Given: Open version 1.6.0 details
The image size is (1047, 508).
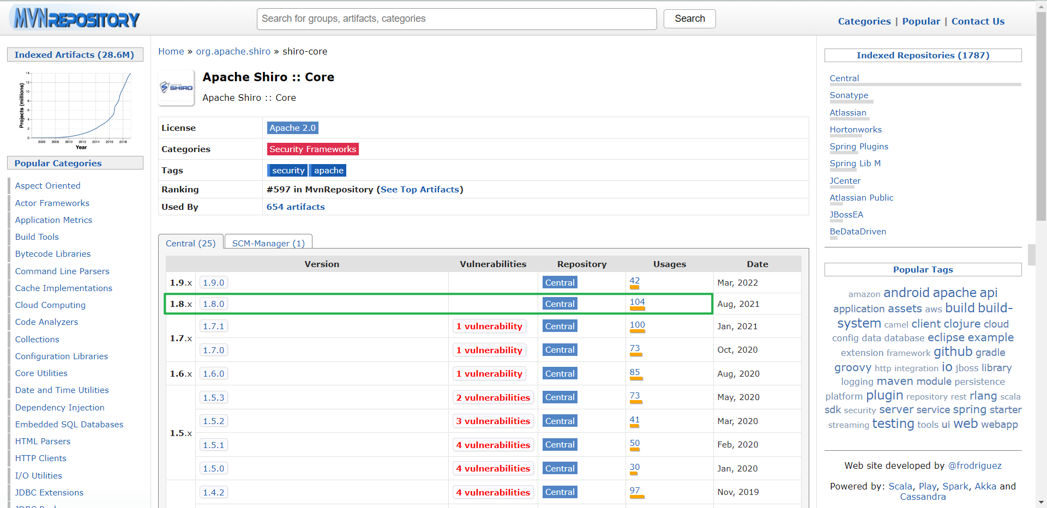Looking at the screenshot, I should pos(214,373).
